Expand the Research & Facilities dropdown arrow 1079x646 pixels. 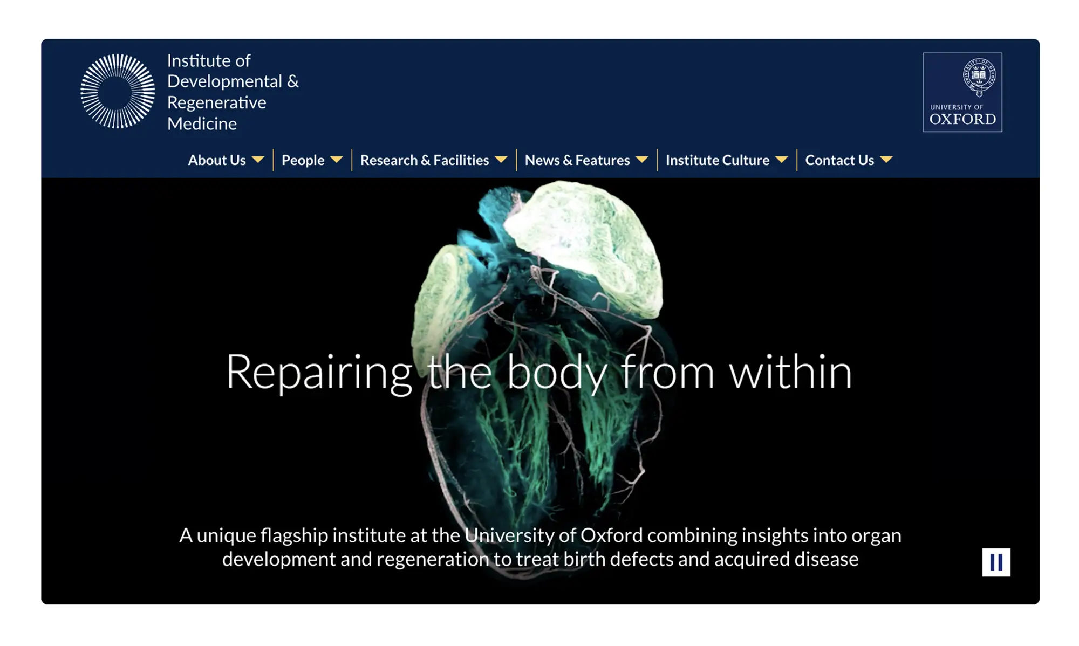click(501, 160)
